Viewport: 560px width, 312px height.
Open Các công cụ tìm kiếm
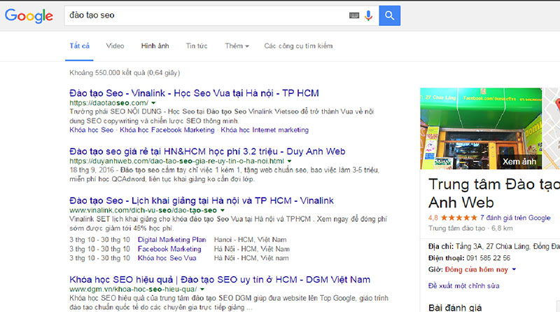[x=298, y=46]
